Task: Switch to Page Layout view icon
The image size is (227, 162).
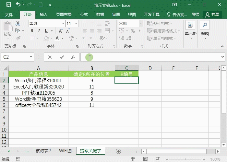Action: coord(146,159)
